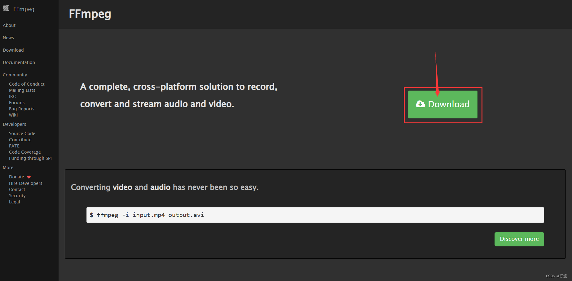Click the green Download button
This screenshot has height=281, width=572.
pyautogui.click(x=442, y=104)
